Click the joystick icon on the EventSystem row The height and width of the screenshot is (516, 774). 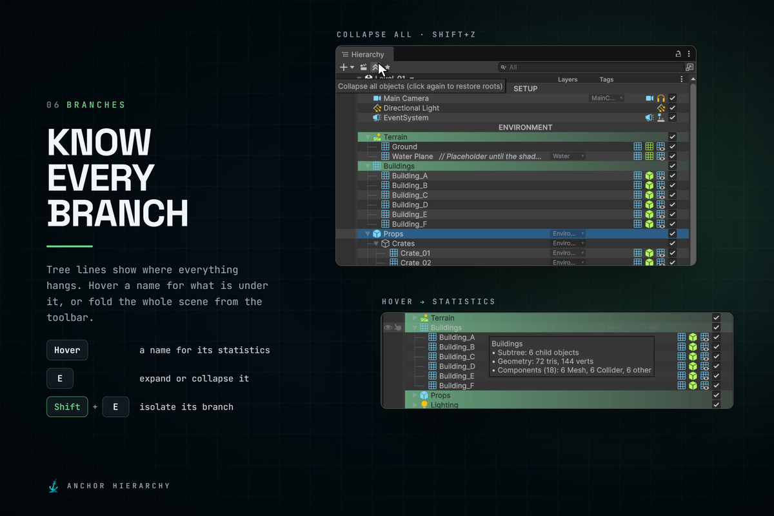coord(660,118)
